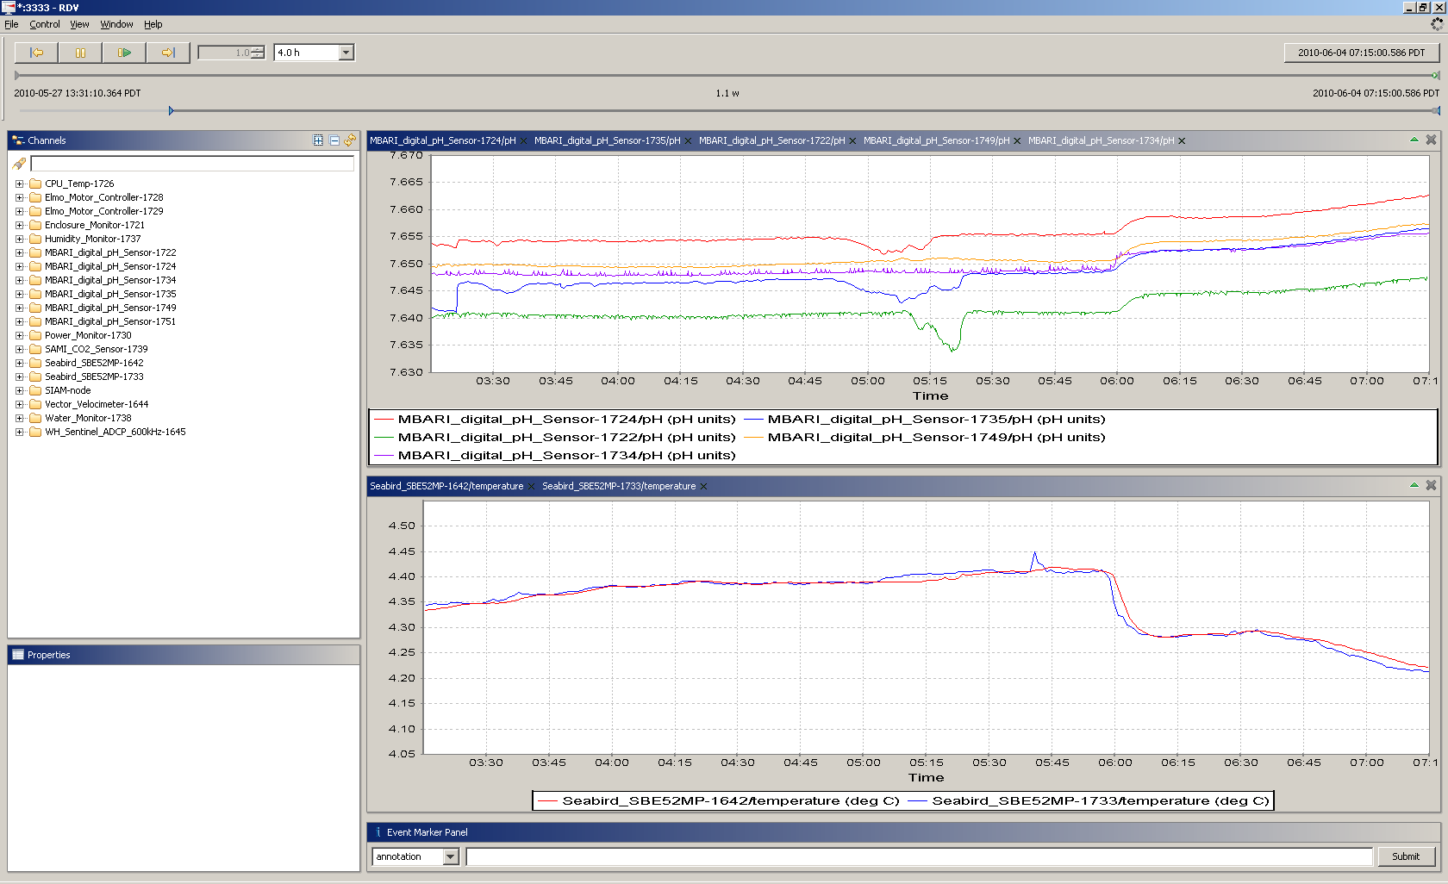This screenshot has height=884, width=1448.
Task: Click the 2010-06-04 end time button
Action: (1361, 53)
